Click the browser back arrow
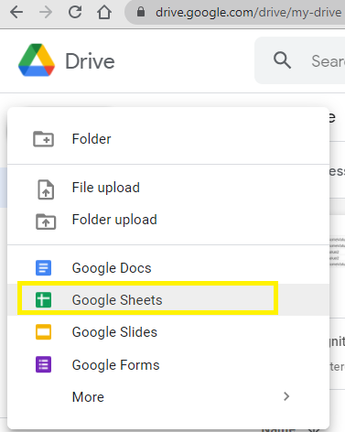345x432 pixels. point(16,13)
